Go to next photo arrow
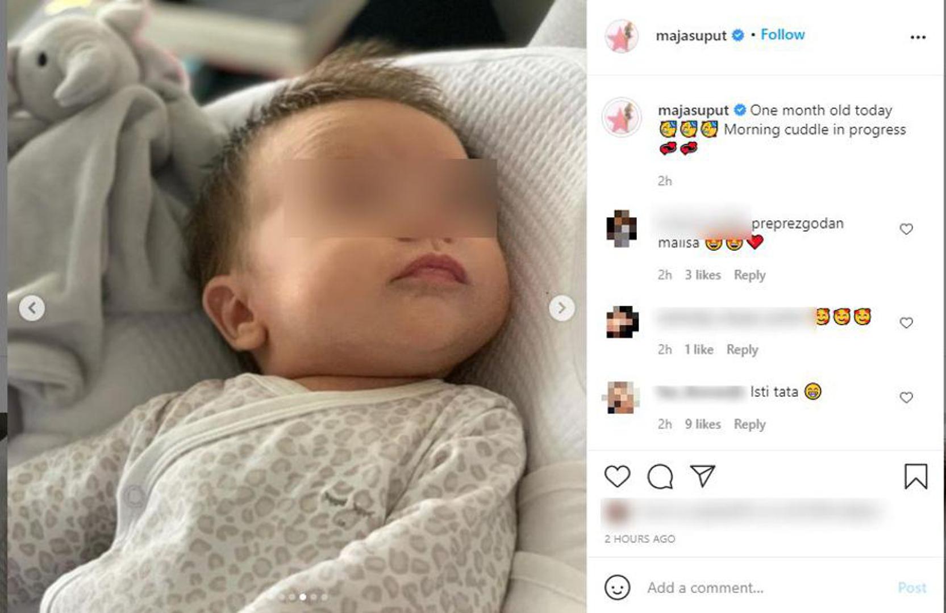Image resolution: width=946 pixels, height=613 pixels. coord(561,308)
